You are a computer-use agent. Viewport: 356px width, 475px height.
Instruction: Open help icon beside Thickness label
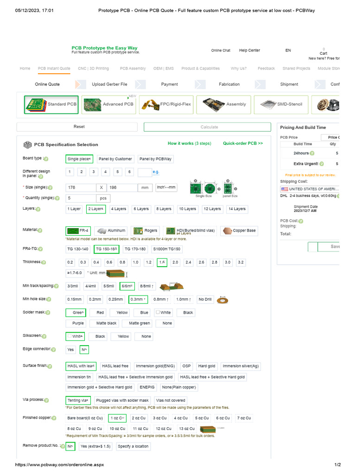pos(44,263)
